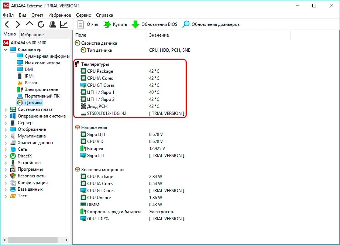
Task: Select the IPMI tree item
Action: [29, 76]
